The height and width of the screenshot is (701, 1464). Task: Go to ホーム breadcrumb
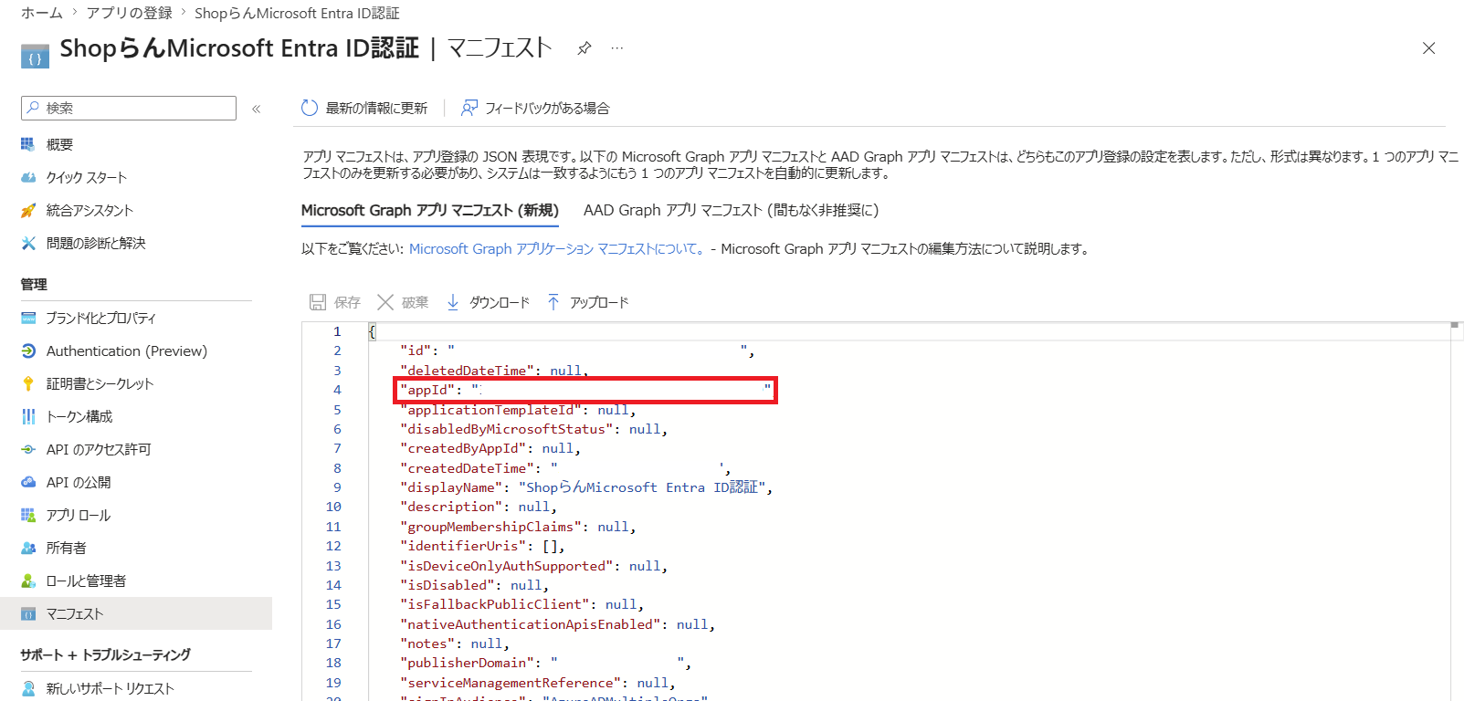pyautogui.click(x=42, y=13)
